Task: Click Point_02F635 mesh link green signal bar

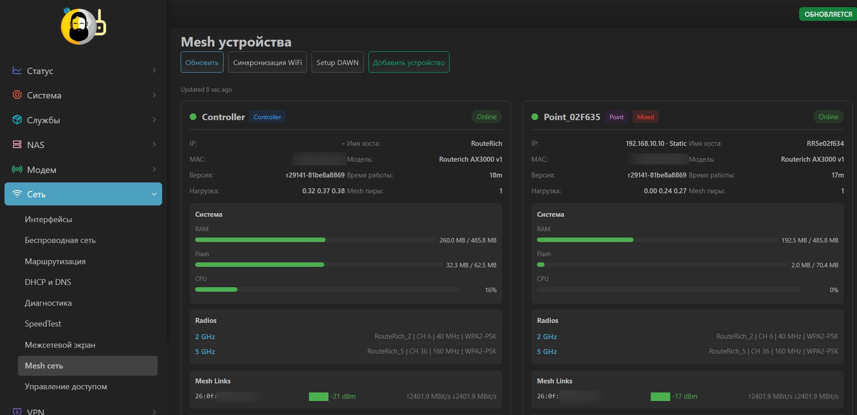Action: click(x=660, y=396)
